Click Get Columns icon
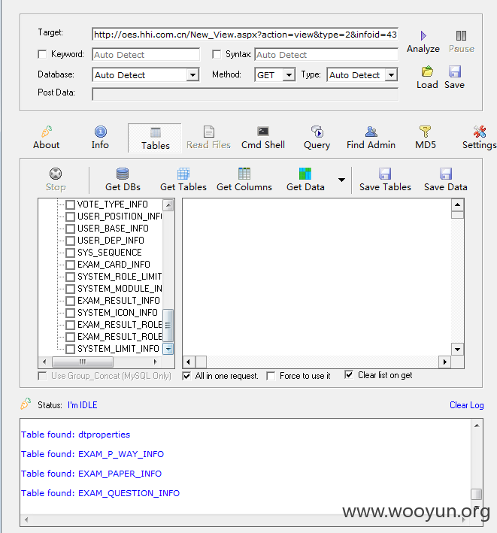Image resolution: width=497 pixels, height=533 pixels. click(x=244, y=174)
